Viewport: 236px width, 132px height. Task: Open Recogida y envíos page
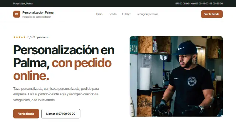pos(147,14)
